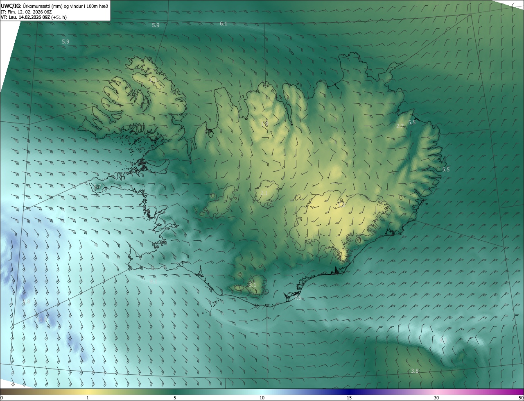This screenshot has height=401, width=524.
Task: Click the 'UWC/IG: Úrkomumætti (mm)' title line
Action: coord(54,6)
